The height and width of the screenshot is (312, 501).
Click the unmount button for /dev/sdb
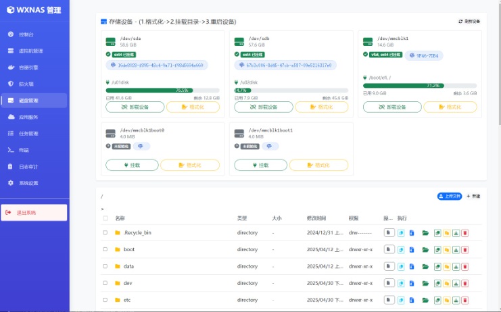coord(264,107)
